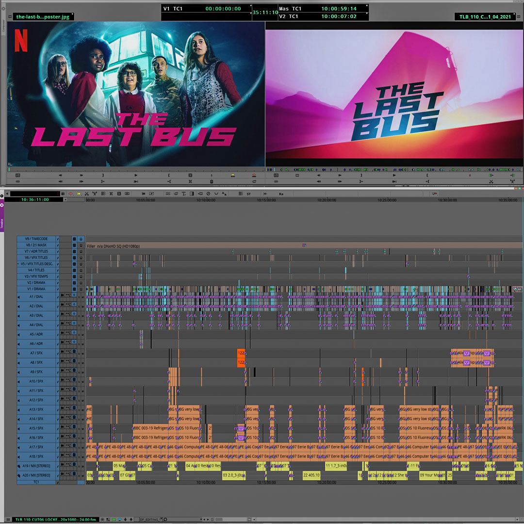Click the source monitor position bar
The height and width of the screenshot is (524, 524).
136,170
